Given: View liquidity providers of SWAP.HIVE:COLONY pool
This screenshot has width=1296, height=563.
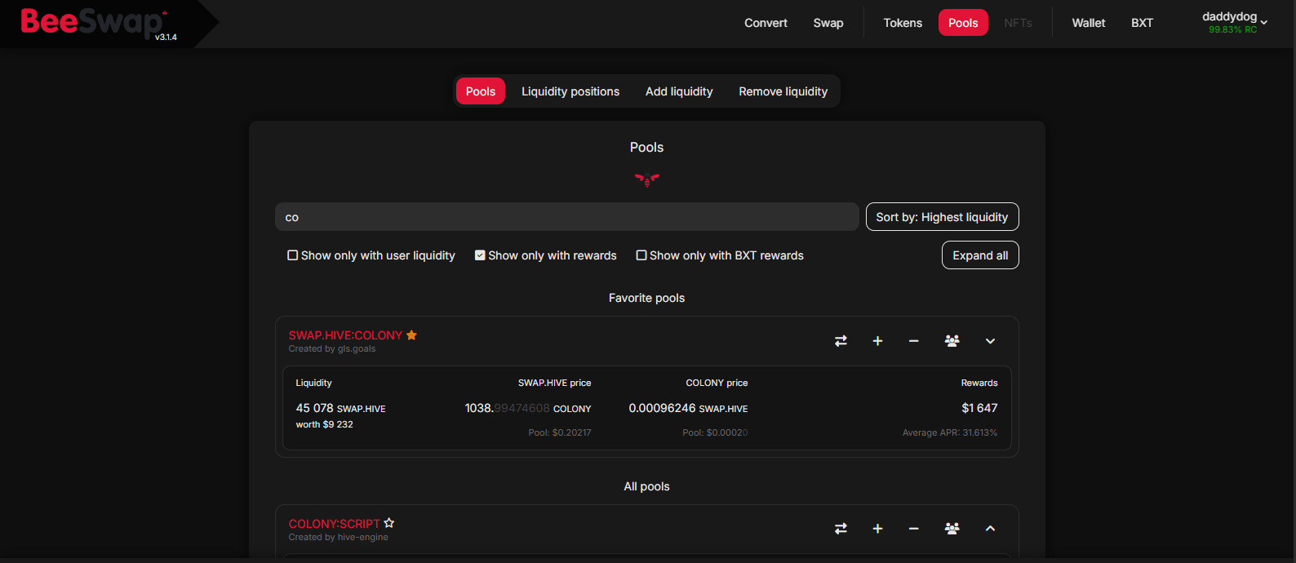Looking at the screenshot, I should tap(952, 341).
